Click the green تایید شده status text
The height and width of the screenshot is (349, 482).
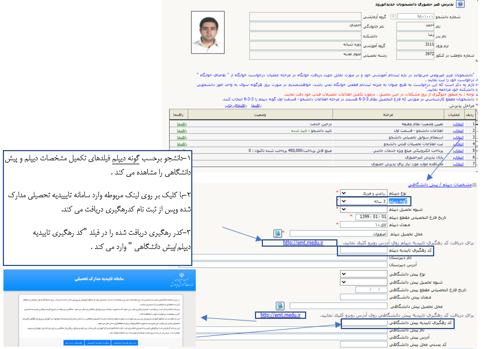[299, 131]
